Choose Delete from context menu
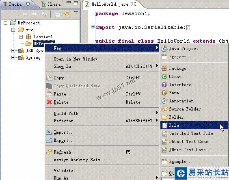The height and width of the screenshot is (180, 229). [x=102, y=102]
